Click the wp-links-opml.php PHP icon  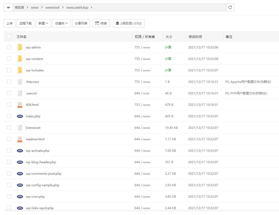[20, 208]
